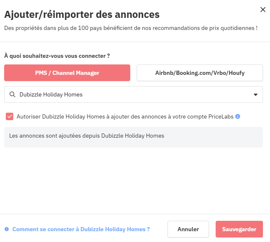Select the PriceLabs word in authorization label
The image size is (270, 242).
221,116
